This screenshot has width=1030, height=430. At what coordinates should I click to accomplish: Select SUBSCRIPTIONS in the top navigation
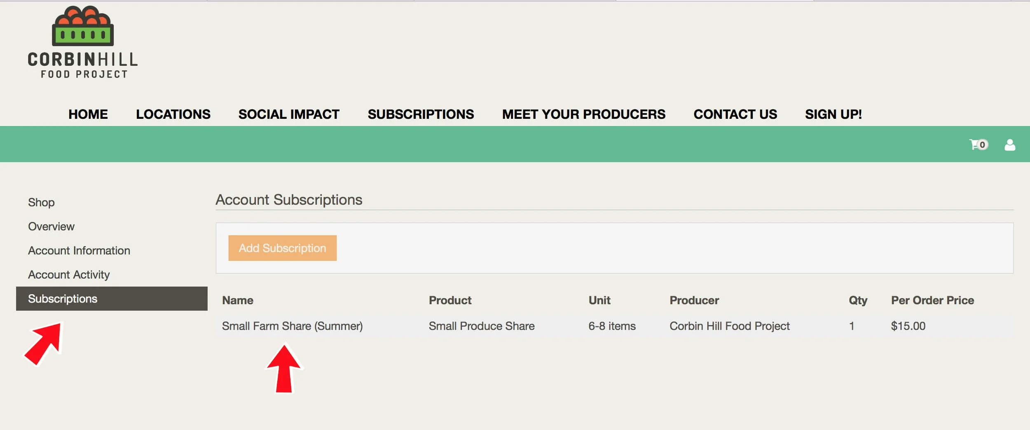(x=421, y=114)
